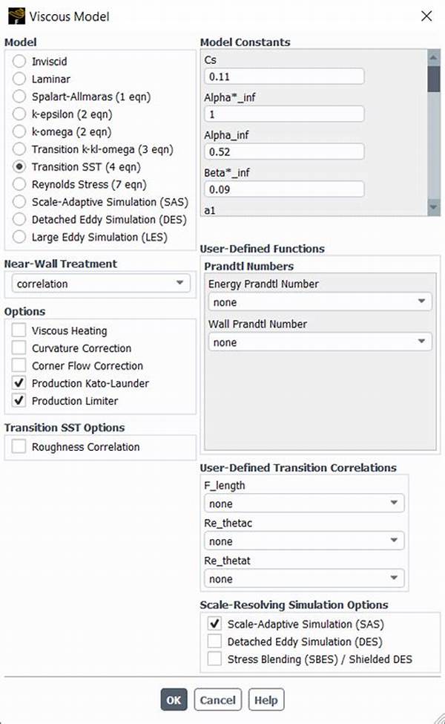Enable Roughness Correlation checkbox
Viewport: 445px width, 724px height.
[19, 447]
